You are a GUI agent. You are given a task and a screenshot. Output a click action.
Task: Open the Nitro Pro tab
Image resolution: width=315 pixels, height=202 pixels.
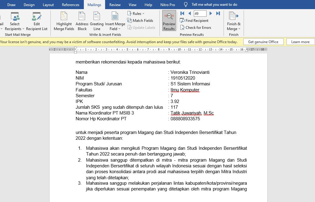pyautogui.click(x=168, y=5)
